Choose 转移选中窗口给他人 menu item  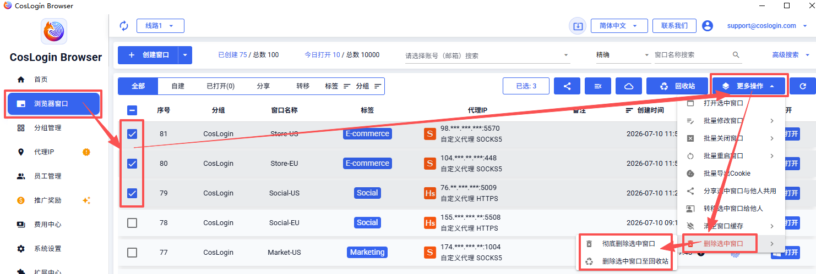point(731,209)
